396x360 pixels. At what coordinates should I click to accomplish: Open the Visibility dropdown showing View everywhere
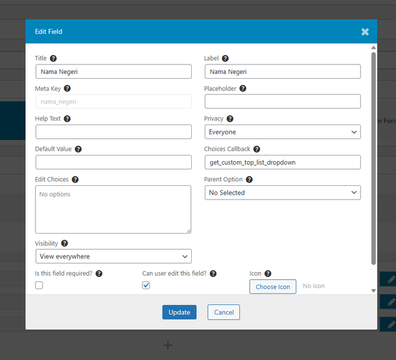coord(113,257)
